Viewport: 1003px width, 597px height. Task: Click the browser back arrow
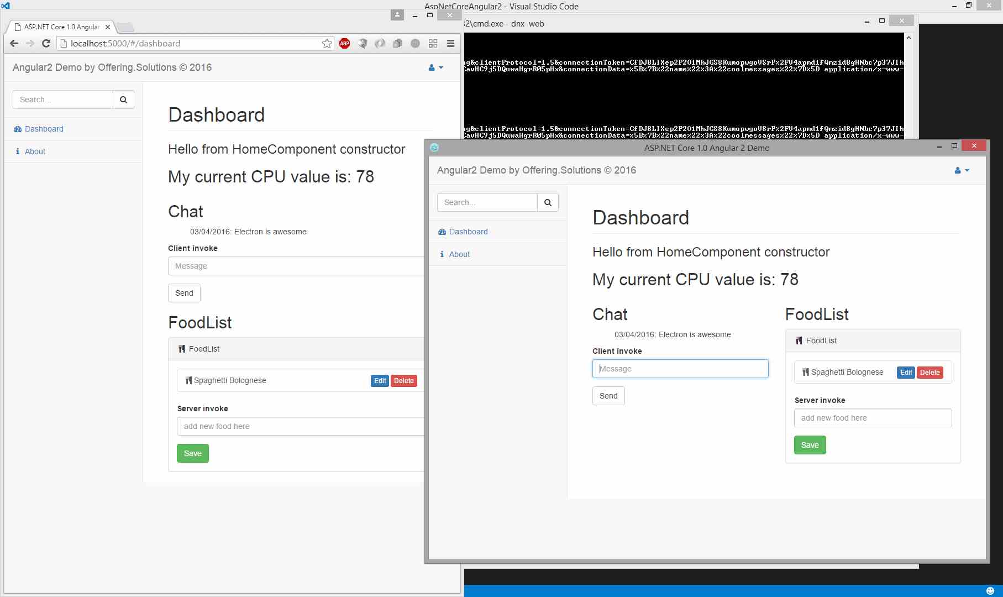14,43
